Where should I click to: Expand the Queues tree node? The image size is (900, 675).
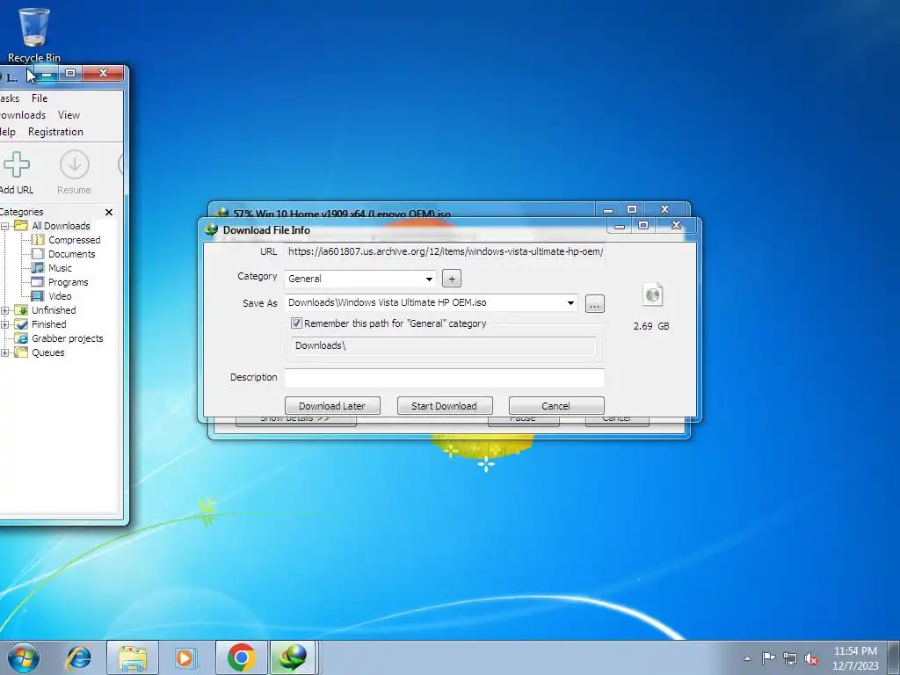pos(4,353)
